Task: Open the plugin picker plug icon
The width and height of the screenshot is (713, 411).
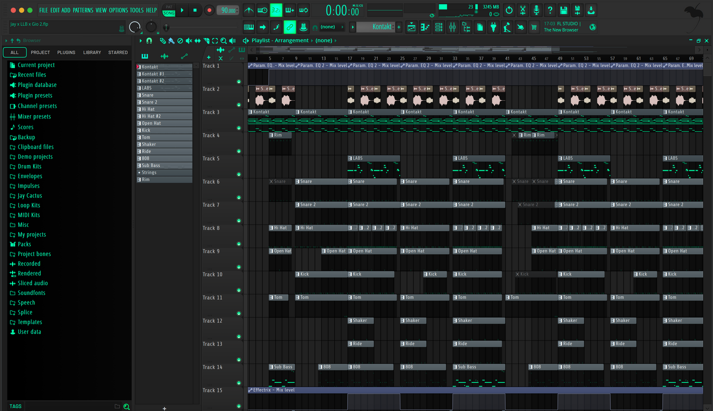Action: coord(493,28)
